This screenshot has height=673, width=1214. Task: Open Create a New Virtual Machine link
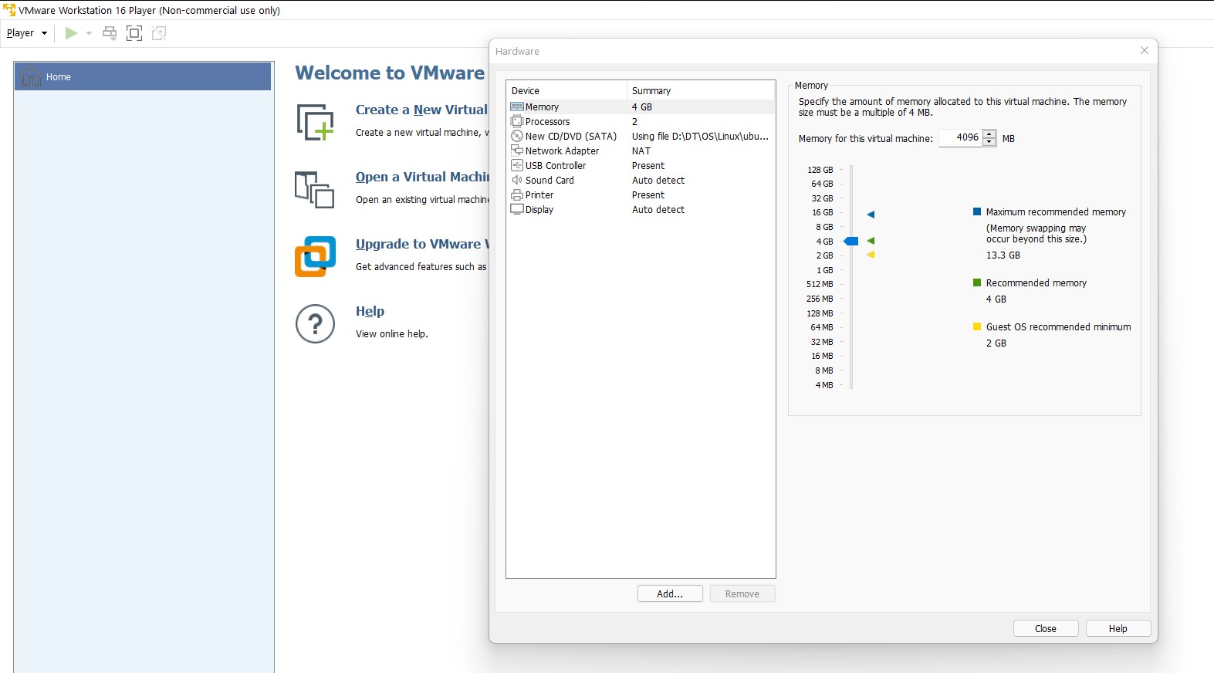[x=421, y=110]
